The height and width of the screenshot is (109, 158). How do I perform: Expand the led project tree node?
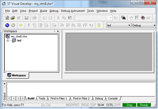[x=8, y=40]
